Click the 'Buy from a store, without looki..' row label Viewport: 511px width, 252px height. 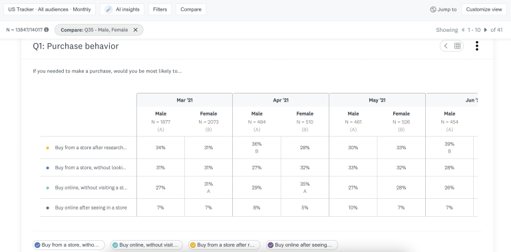click(x=90, y=168)
